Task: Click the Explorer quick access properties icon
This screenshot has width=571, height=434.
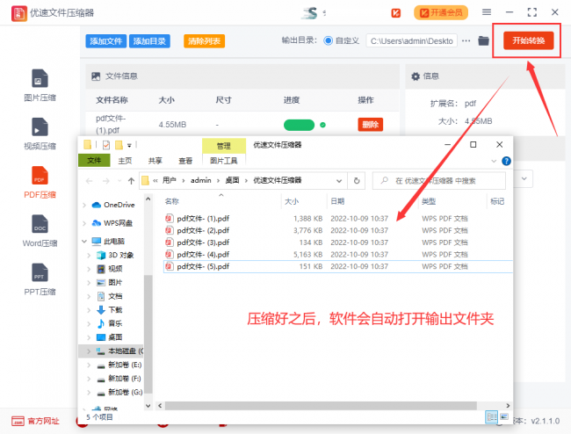Action: click(106, 145)
